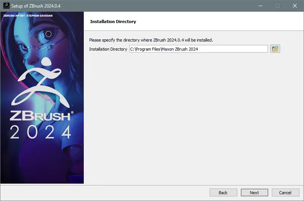Click 'ZBRUSH ARTIST: STEPHEN DAVIDIAN' credit text
This screenshot has width=304, height=201.
[28, 15]
